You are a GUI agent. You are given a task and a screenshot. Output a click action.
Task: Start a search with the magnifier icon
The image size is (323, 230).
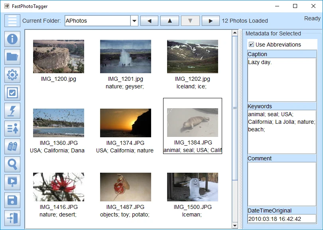click(13, 164)
